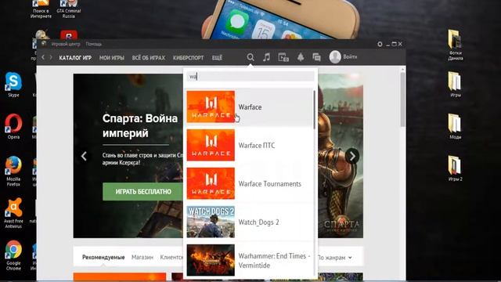Viewport: 501px width, 282px height.
Task: Open the settings gear in title bar
Action: pos(380,44)
